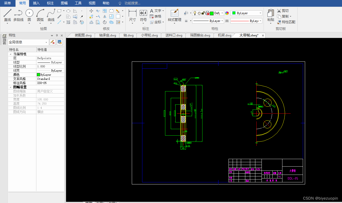Select the hatch fill tool
342x203 pixels.
(68, 22)
